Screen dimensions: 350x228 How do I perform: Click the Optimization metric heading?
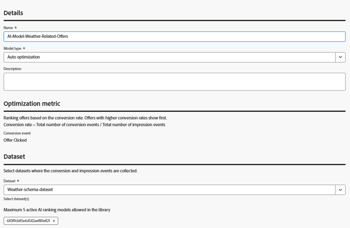pyautogui.click(x=32, y=104)
